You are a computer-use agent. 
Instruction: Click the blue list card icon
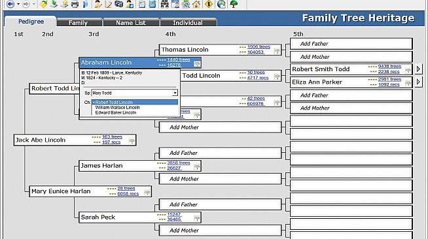(152, 4)
